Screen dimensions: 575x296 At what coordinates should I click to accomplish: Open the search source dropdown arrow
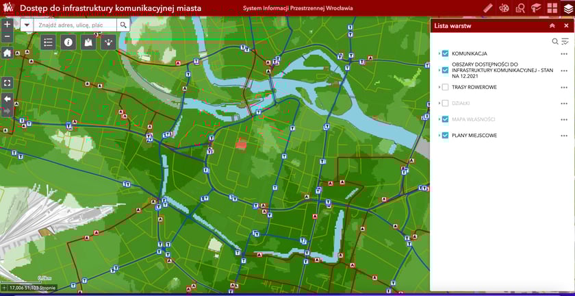27,25
